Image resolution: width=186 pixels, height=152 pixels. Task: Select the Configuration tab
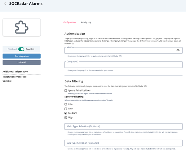69,22
